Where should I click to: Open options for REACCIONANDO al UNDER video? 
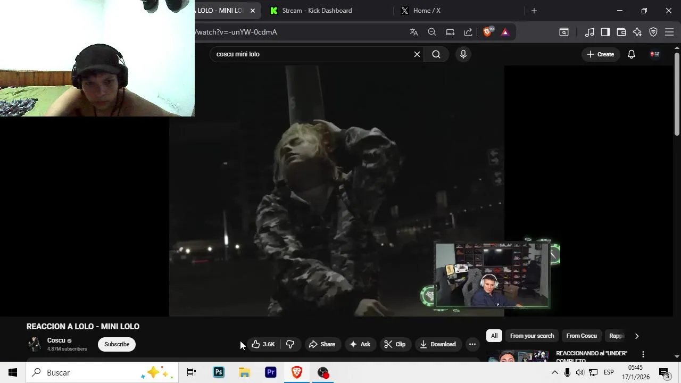tap(643, 354)
